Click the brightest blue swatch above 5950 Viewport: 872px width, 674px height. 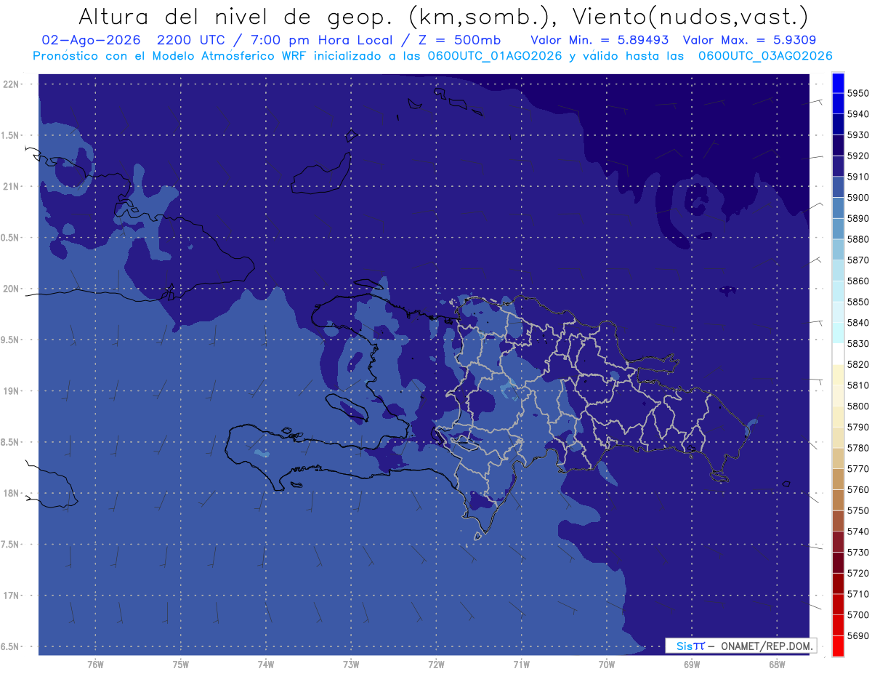pyautogui.click(x=837, y=83)
